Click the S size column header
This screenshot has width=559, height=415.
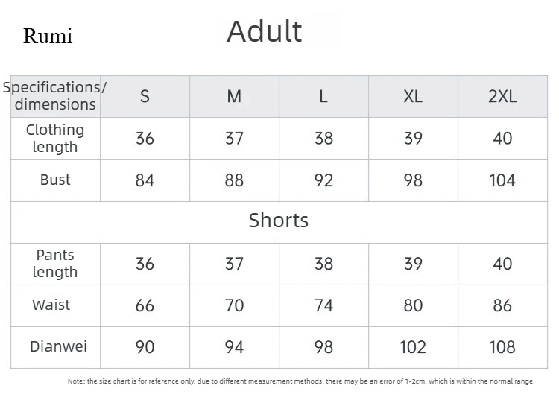point(145,96)
